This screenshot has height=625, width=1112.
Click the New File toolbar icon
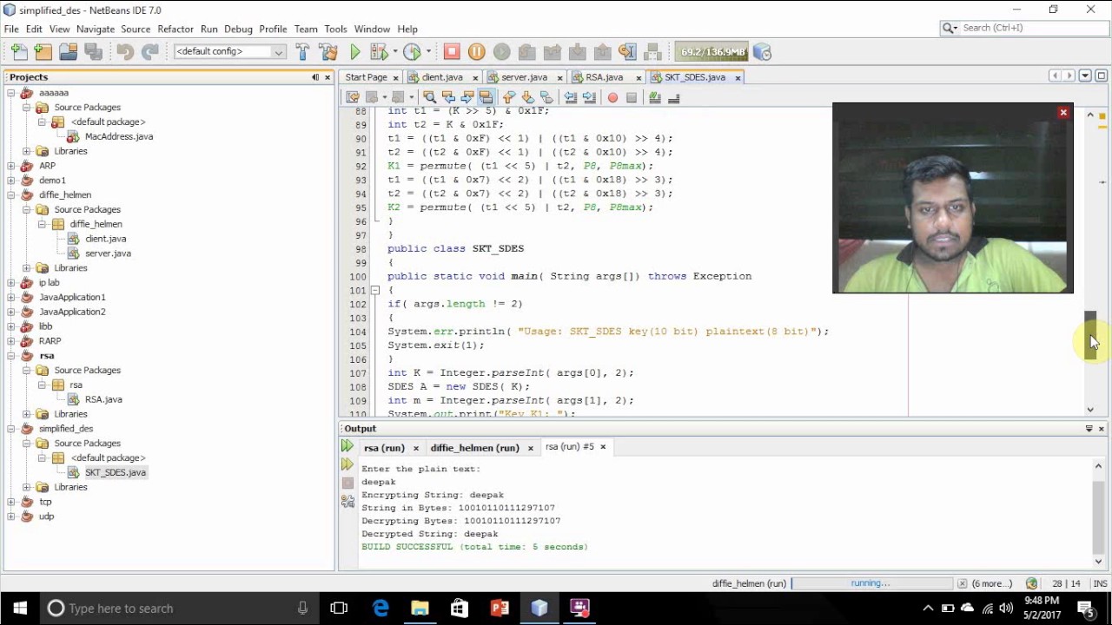pos(18,52)
